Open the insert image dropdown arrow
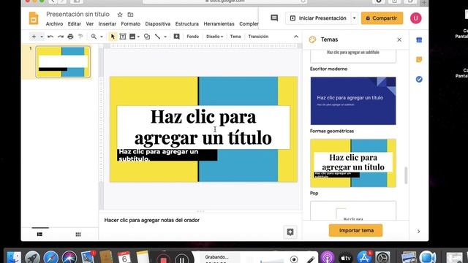468x263 pixels. (138, 37)
